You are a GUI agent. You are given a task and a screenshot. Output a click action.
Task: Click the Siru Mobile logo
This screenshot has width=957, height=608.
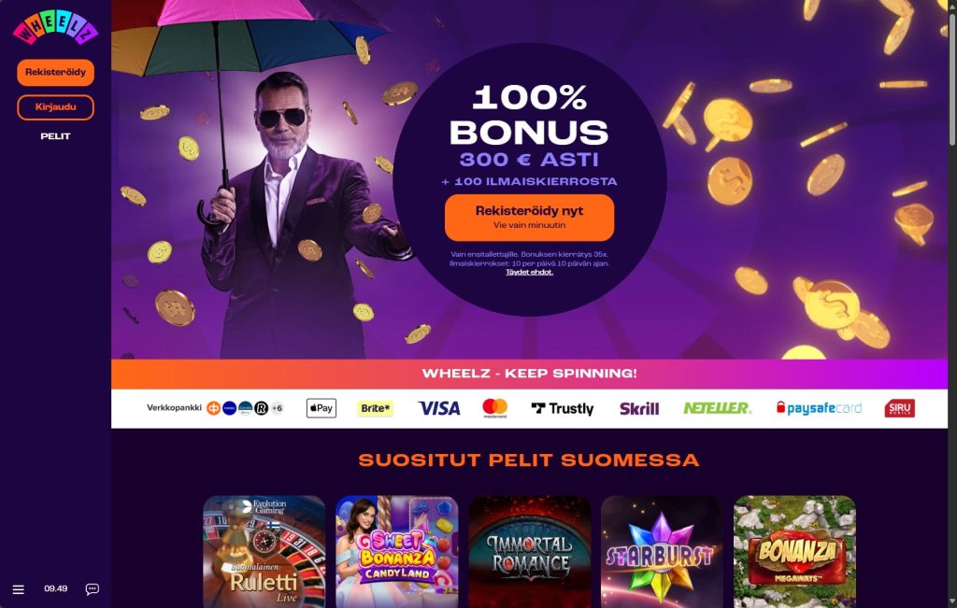tap(900, 408)
